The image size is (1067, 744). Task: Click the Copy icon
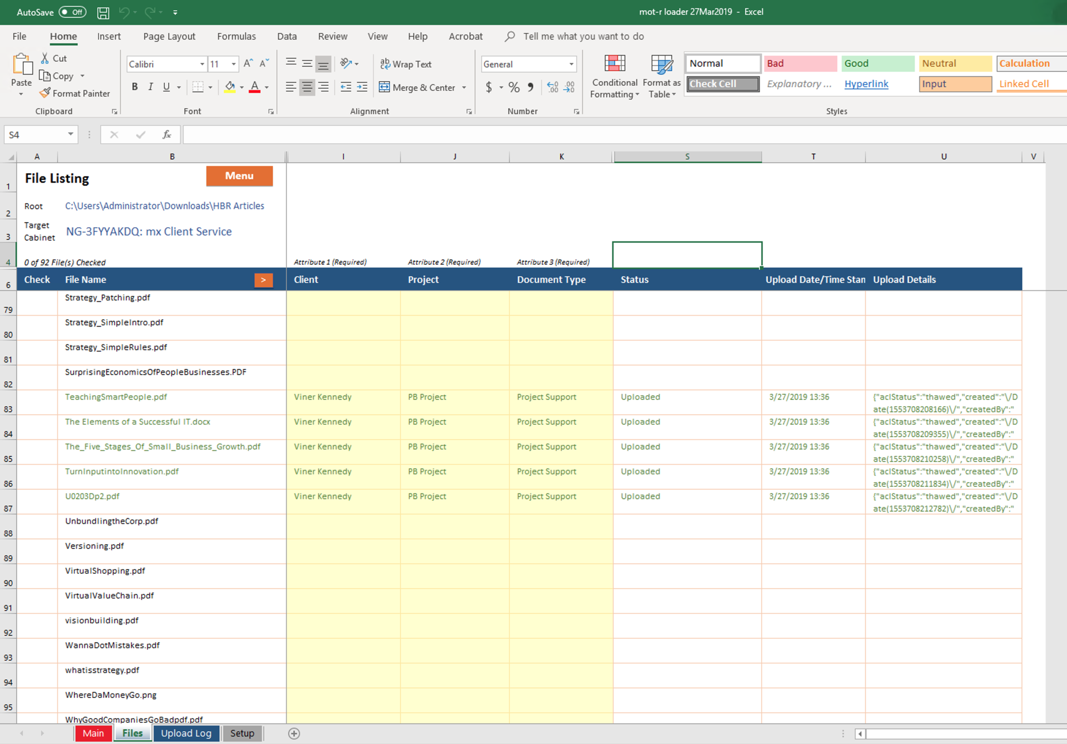[x=45, y=76]
